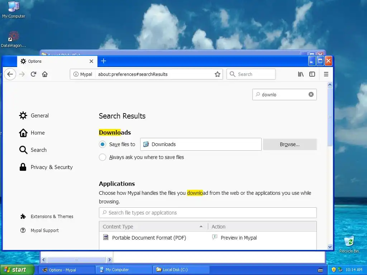Click the puzzle piece Extensions icon
Screen dimensions: 367x275
click(x=23, y=217)
